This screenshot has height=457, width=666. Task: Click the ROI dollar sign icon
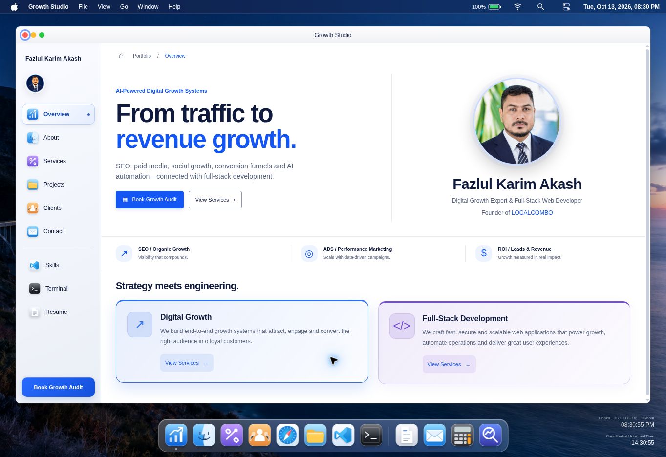[x=484, y=253]
